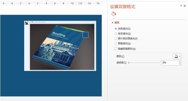
Task: Increase transparency with the up arrow
Action: [x=180, y=62]
